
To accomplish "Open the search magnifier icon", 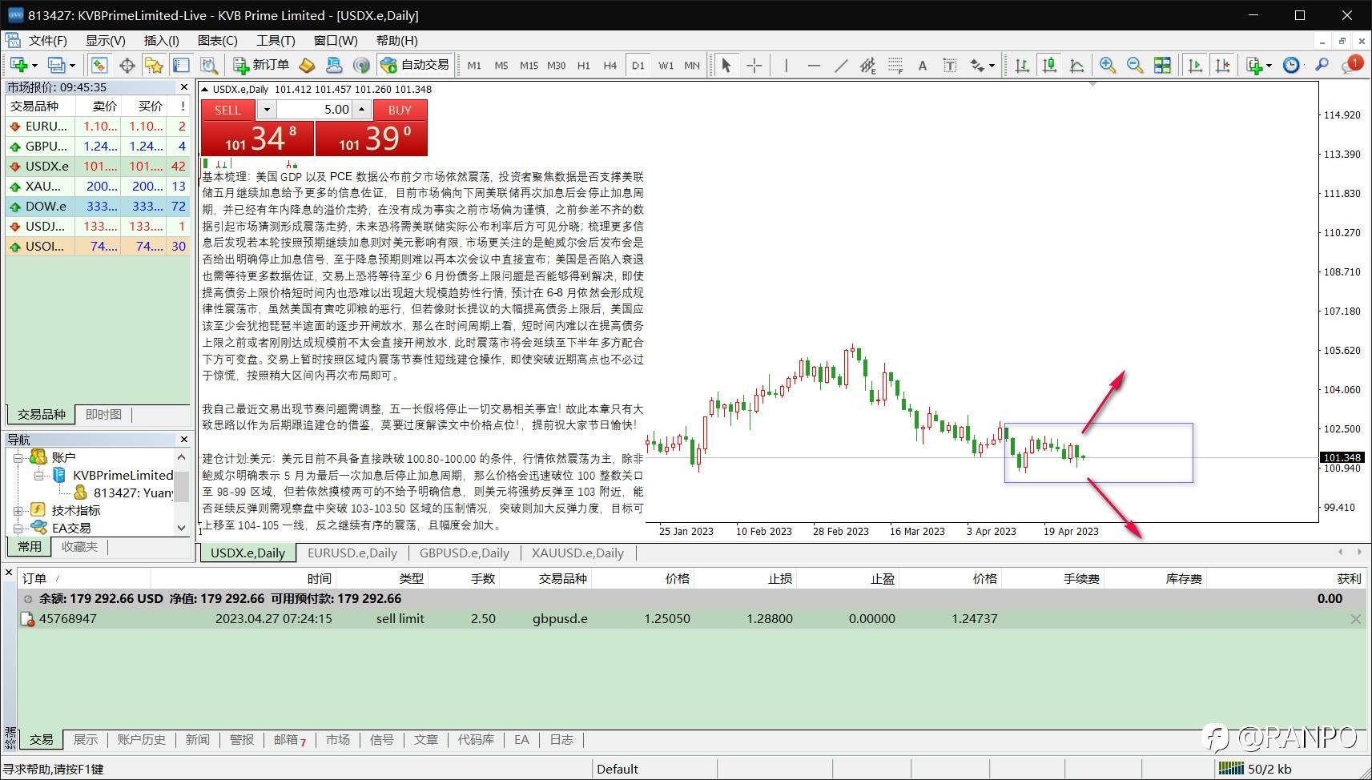I will [x=1322, y=65].
